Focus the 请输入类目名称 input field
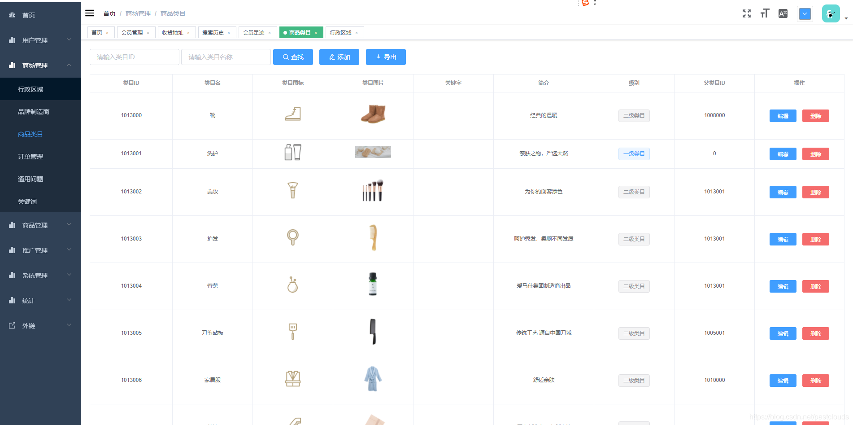This screenshot has width=853, height=425. (226, 57)
